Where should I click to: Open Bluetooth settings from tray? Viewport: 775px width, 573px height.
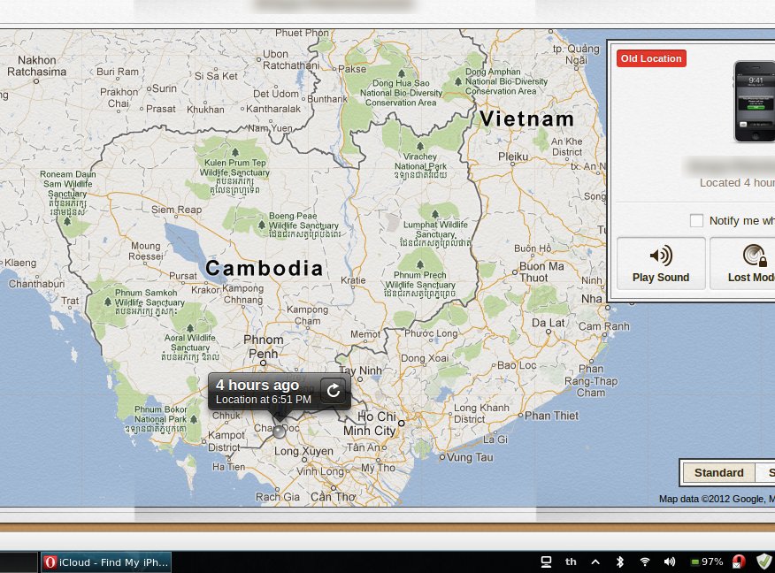(620, 562)
